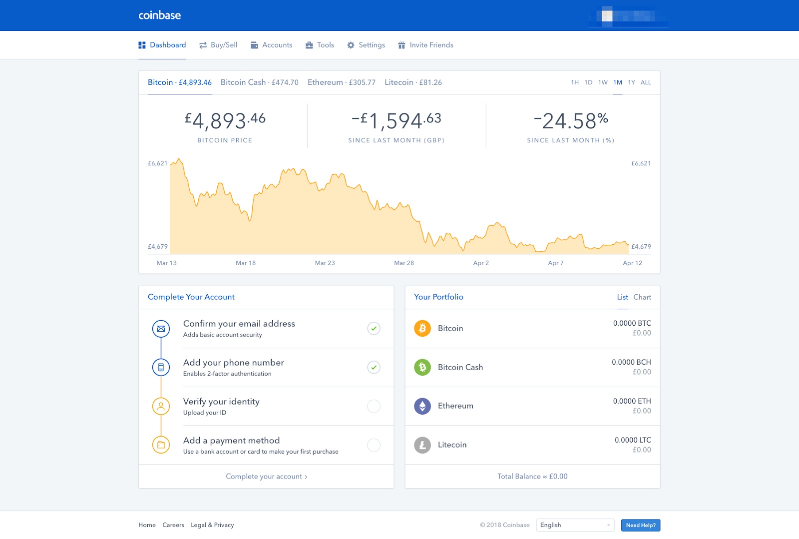Viewport: 799px width, 539px height.
Task: Check the Verify your identity circle
Action: click(374, 406)
